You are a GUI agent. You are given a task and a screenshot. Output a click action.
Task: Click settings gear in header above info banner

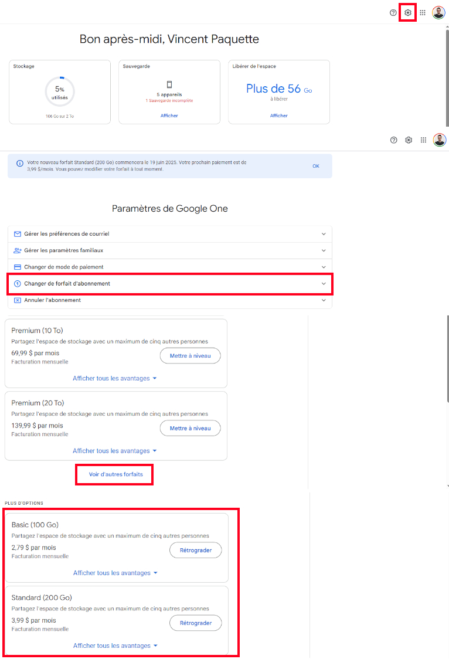pyautogui.click(x=409, y=140)
